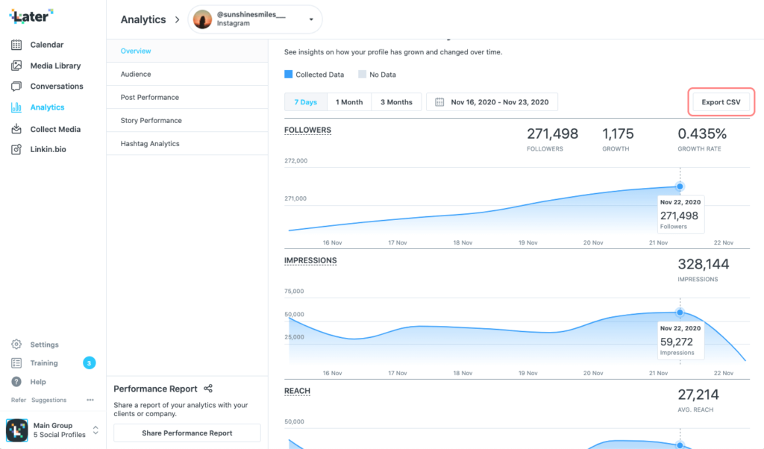
Task: Click the Settings gear icon
Action: coord(16,345)
